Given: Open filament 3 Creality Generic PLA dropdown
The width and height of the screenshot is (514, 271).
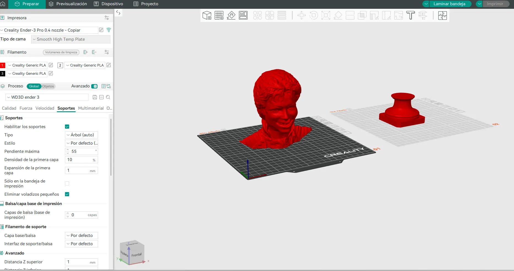Looking at the screenshot, I should click(x=27, y=73).
